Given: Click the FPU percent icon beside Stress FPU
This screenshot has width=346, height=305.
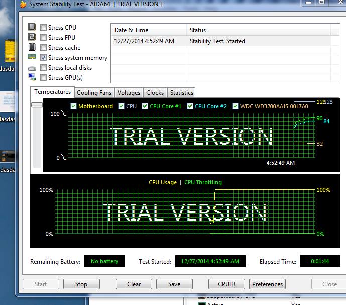Looking at the screenshot, I should click(32, 37).
